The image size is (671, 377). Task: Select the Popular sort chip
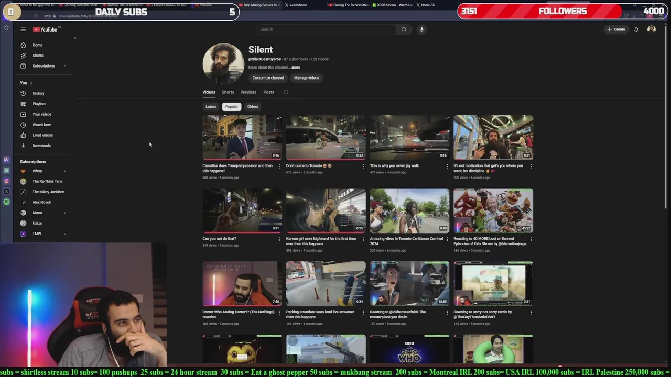(232, 107)
